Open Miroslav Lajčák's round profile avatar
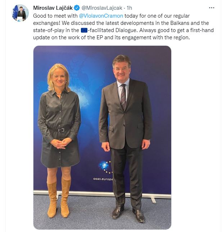The height and width of the screenshot is (232, 223). (x=21, y=13)
